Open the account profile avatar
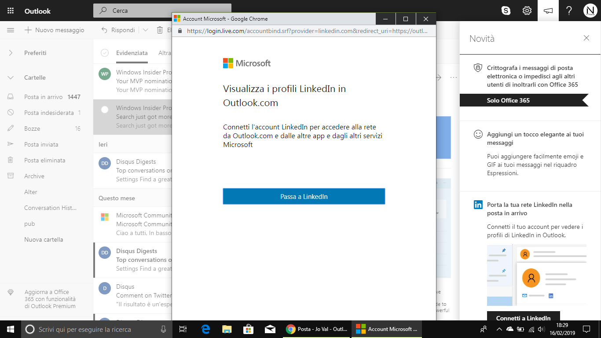This screenshot has width=601, height=338. click(x=590, y=11)
